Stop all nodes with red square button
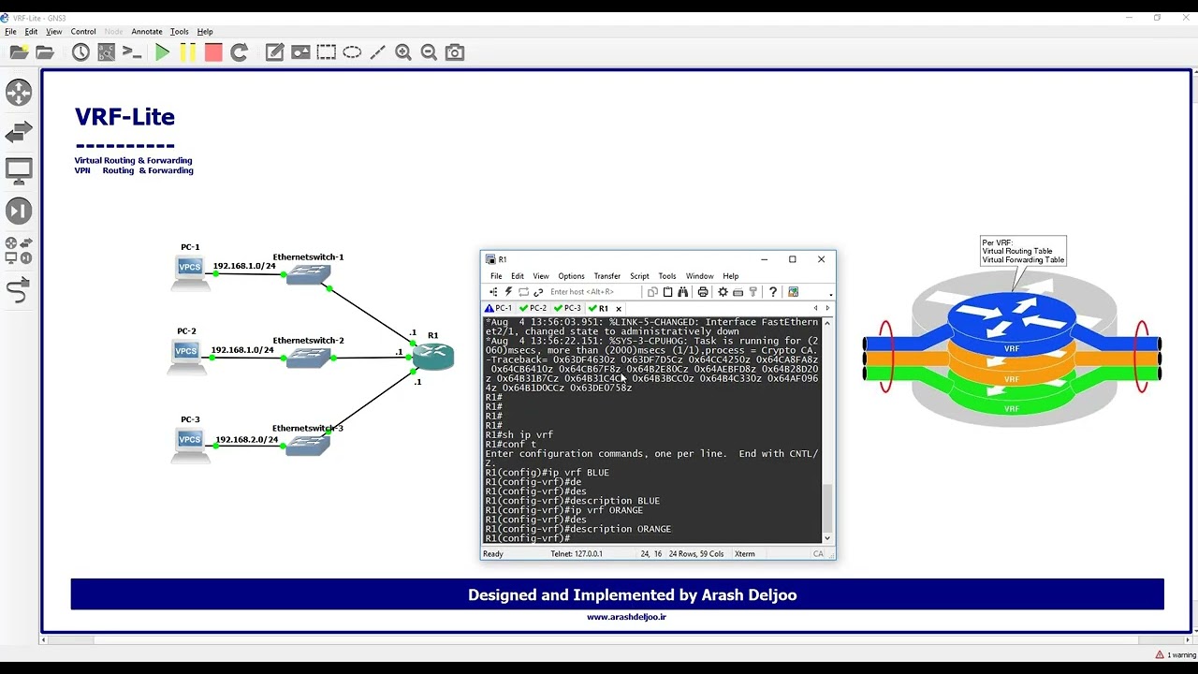The height and width of the screenshot is (674, 1198). pos(213,52)
